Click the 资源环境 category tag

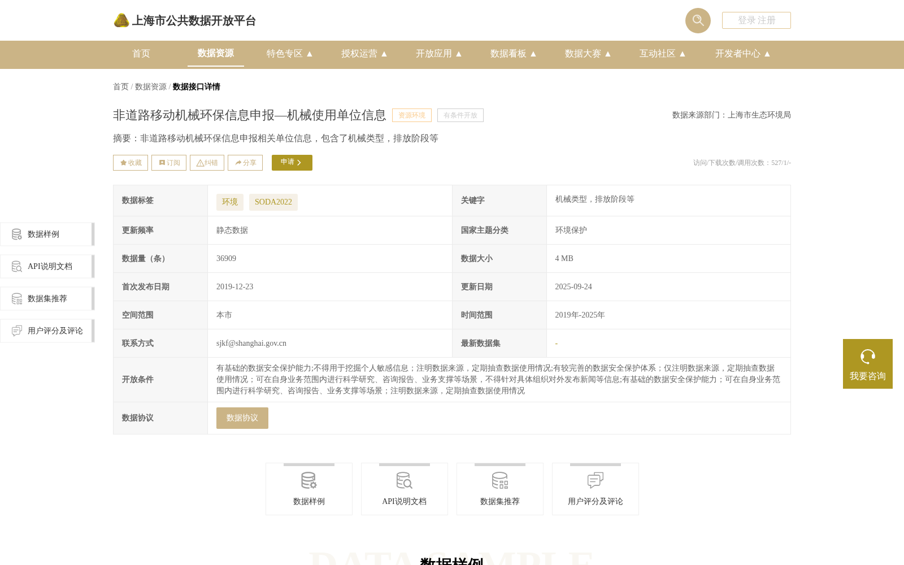coord(412,115)
